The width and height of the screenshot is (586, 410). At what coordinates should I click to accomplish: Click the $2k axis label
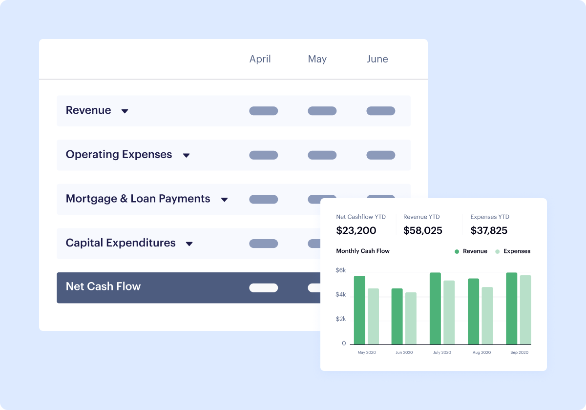click(340, 319)
